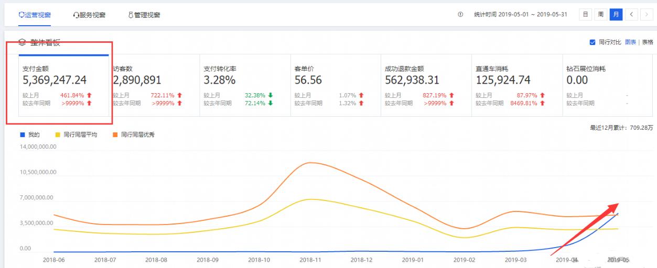Select the 支付转化率 metric card
657x268 pixels.
point(245,85)
